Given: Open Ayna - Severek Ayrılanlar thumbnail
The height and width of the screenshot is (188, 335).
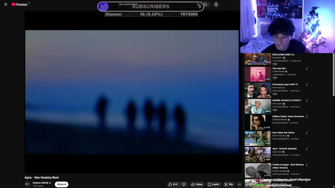Looking at the screenshot, I should tap(258, 154).
